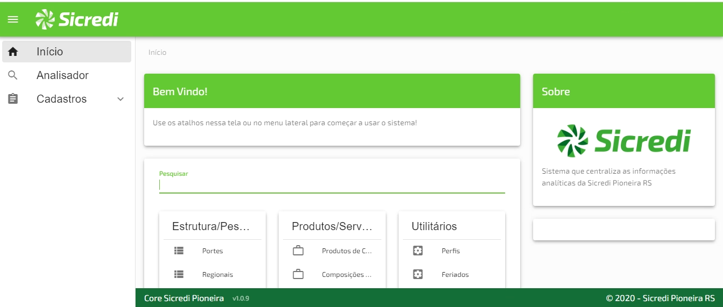Screen dimensions: 723x307
Task: Click the gear icon next to Feriados
Action: 418,274
